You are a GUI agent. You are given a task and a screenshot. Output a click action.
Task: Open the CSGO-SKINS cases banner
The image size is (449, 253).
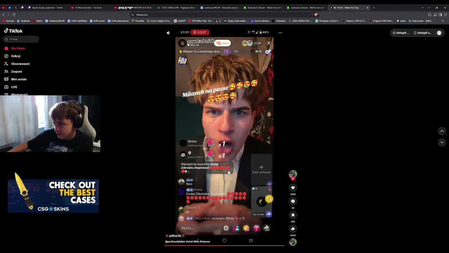tap(53, 196)
